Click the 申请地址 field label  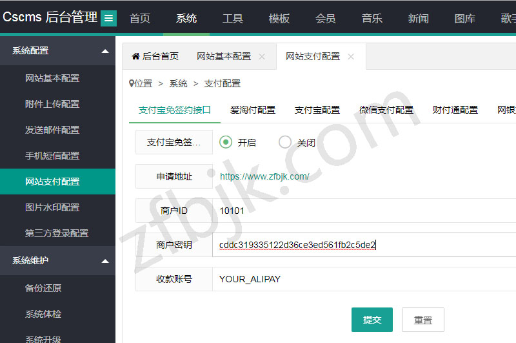(174, 176)
